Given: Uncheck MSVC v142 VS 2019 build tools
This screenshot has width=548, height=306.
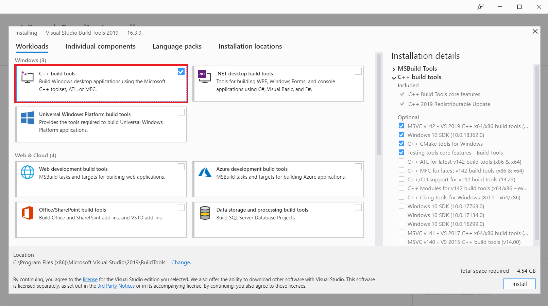Looking at the screenshot, I should (x=401, y=126).
